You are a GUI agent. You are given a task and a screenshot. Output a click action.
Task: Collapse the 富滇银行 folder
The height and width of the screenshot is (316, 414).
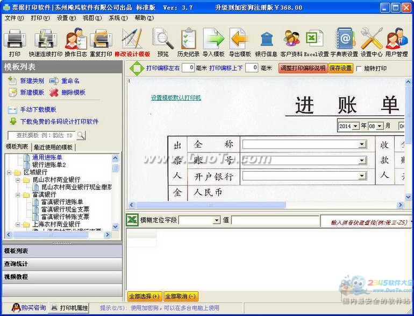tap(18, 195)
